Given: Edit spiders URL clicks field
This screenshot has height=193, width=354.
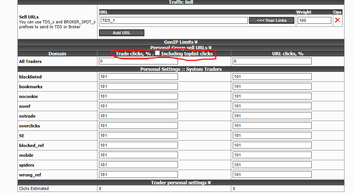Looking at the screenshot, I should 272,165.
